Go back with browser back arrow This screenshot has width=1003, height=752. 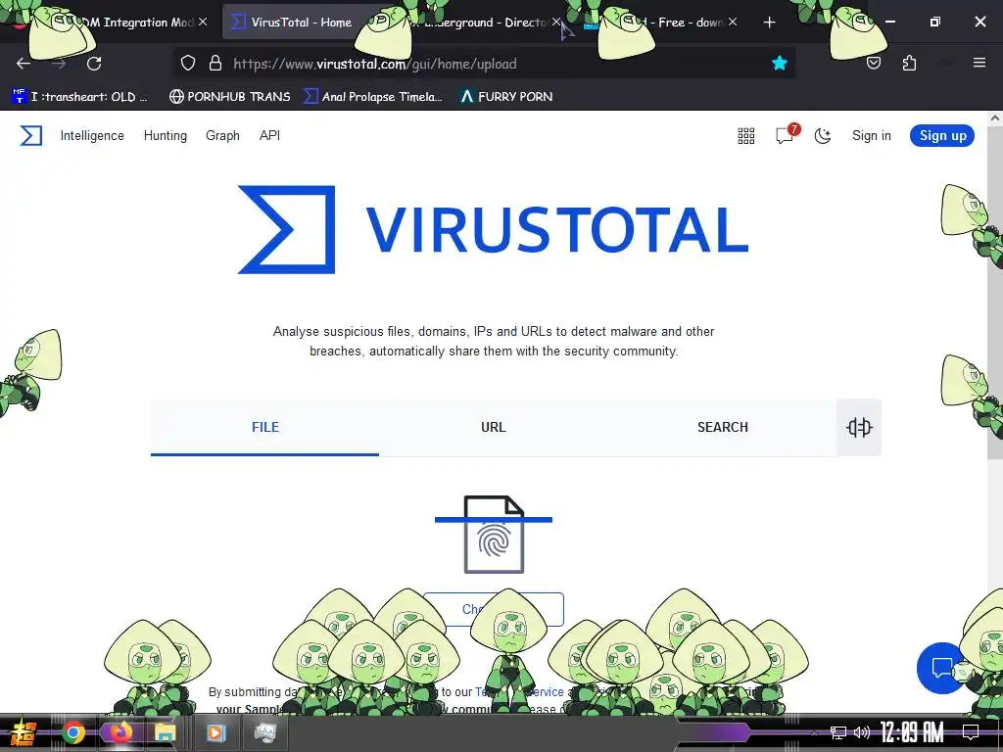tap(24, 64)
